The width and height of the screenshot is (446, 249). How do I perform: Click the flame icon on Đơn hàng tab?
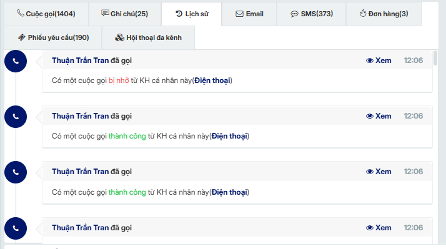pos(363,13)
